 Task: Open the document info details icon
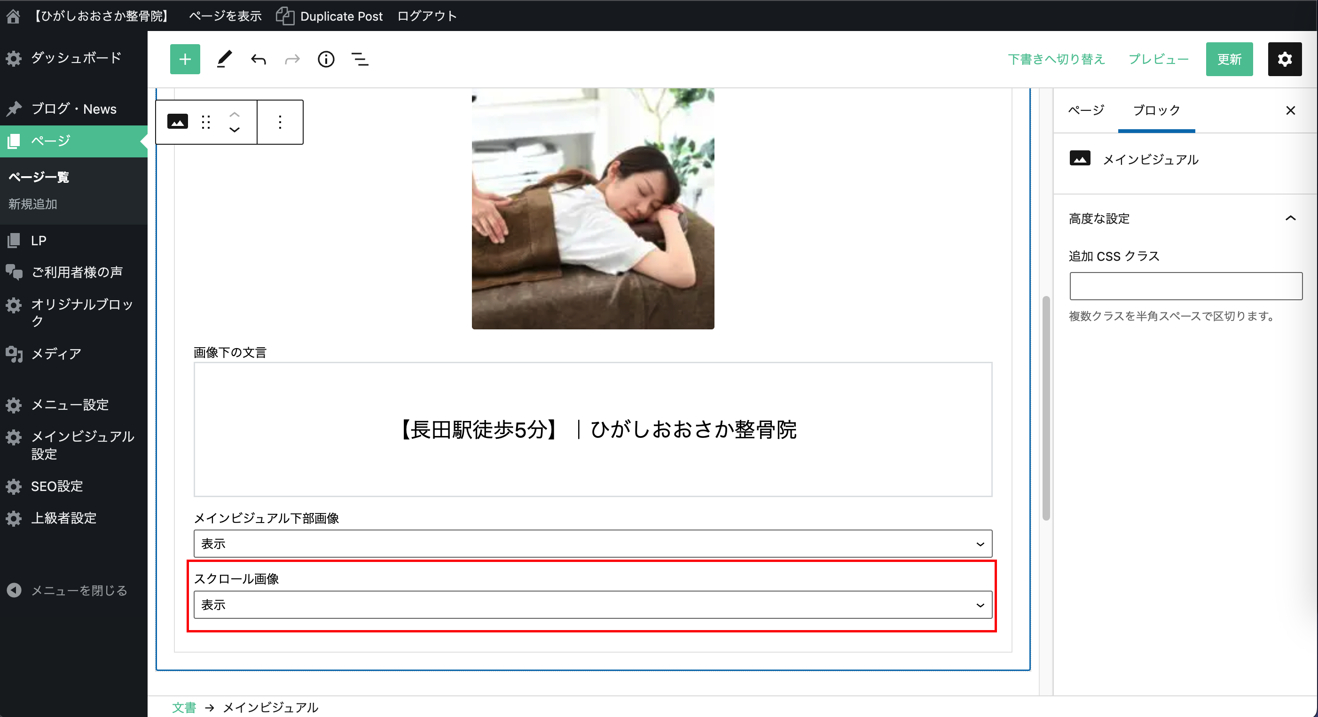point(326,59)
